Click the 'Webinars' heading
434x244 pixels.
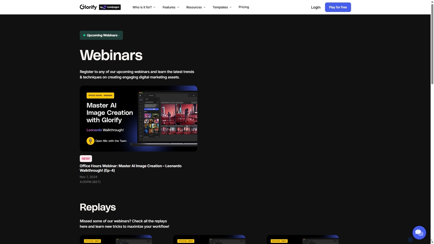(111, 55)
